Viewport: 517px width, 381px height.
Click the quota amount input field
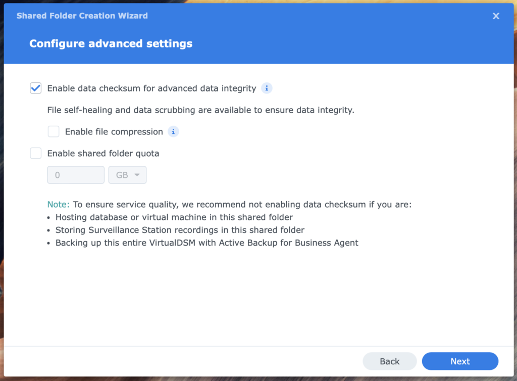coord(76,174)
